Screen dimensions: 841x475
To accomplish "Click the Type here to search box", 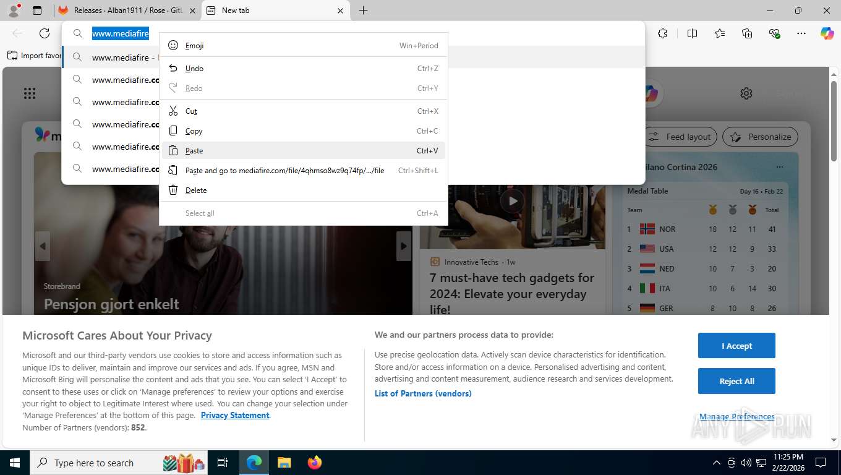I will point(119,463).
